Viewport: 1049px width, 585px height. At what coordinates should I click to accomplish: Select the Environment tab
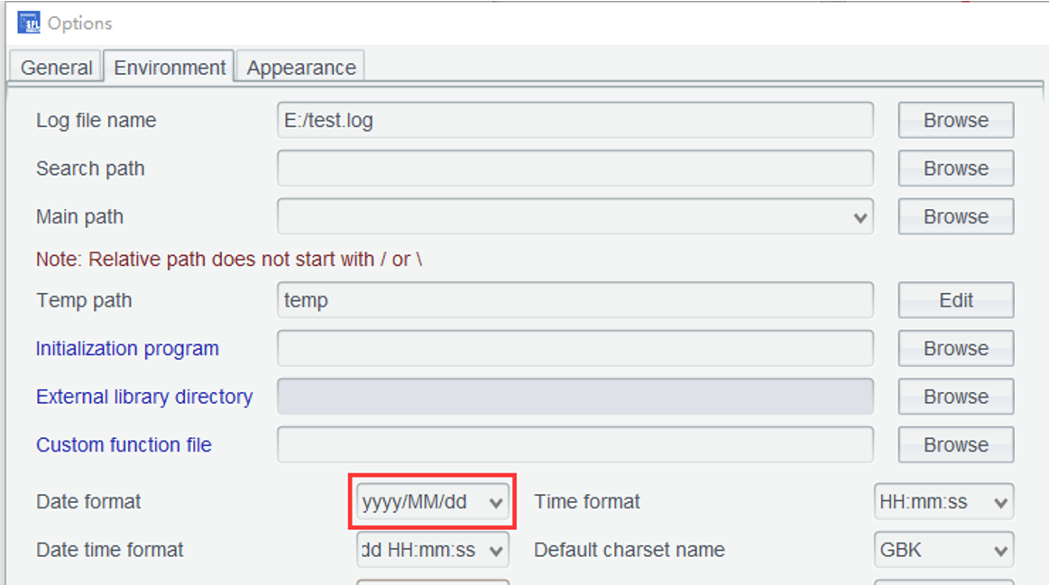(x=170, y=68)
